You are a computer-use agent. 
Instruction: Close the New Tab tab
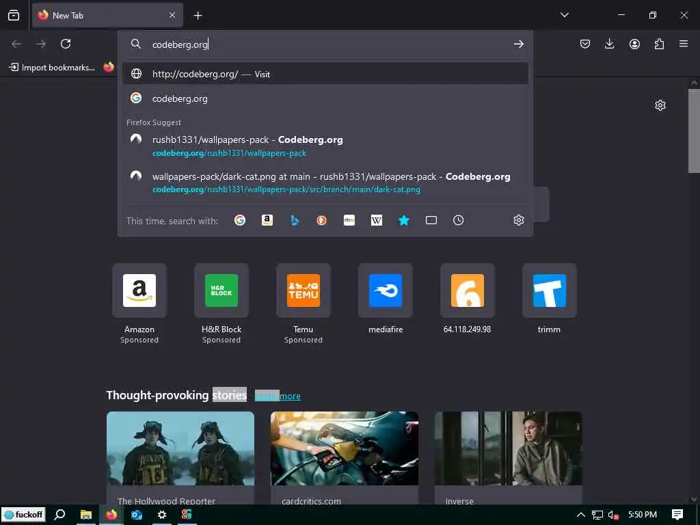click(172, 15)
